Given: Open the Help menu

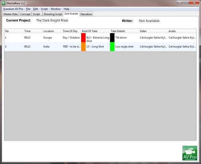Looking at the screenshot, I should [x=66, y=9].
